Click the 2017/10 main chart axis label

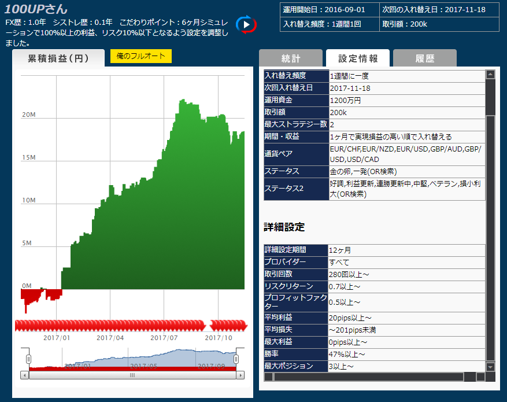click(219, 338)
